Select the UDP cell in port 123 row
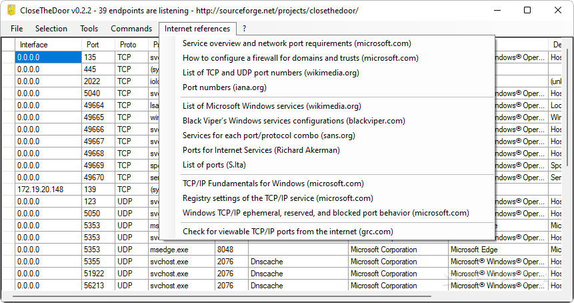The height and width of the screenshot is (303, 574). [x=132, y=202]
